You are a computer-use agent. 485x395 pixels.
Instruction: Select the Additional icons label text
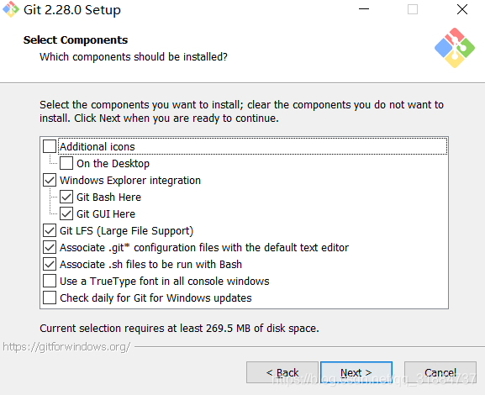98,146
